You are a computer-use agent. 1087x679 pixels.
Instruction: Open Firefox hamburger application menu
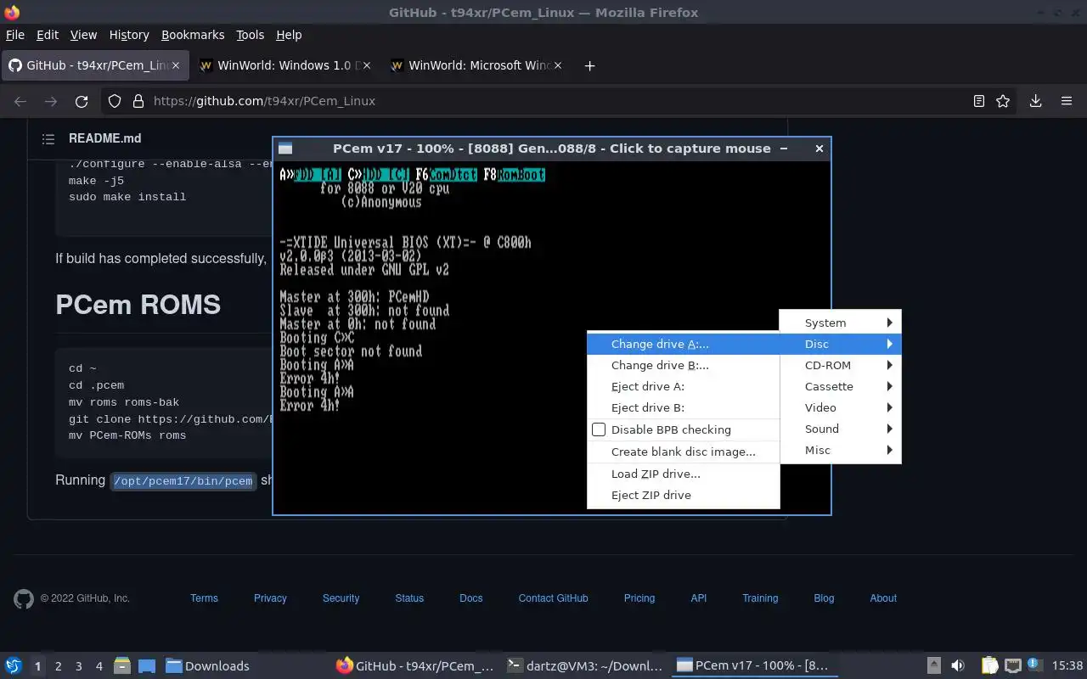(1067, 101)
